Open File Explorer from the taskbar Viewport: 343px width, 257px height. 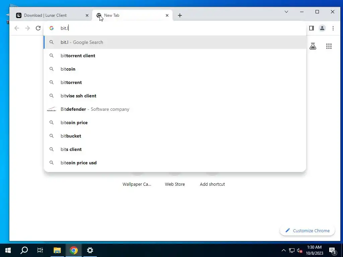57,250
